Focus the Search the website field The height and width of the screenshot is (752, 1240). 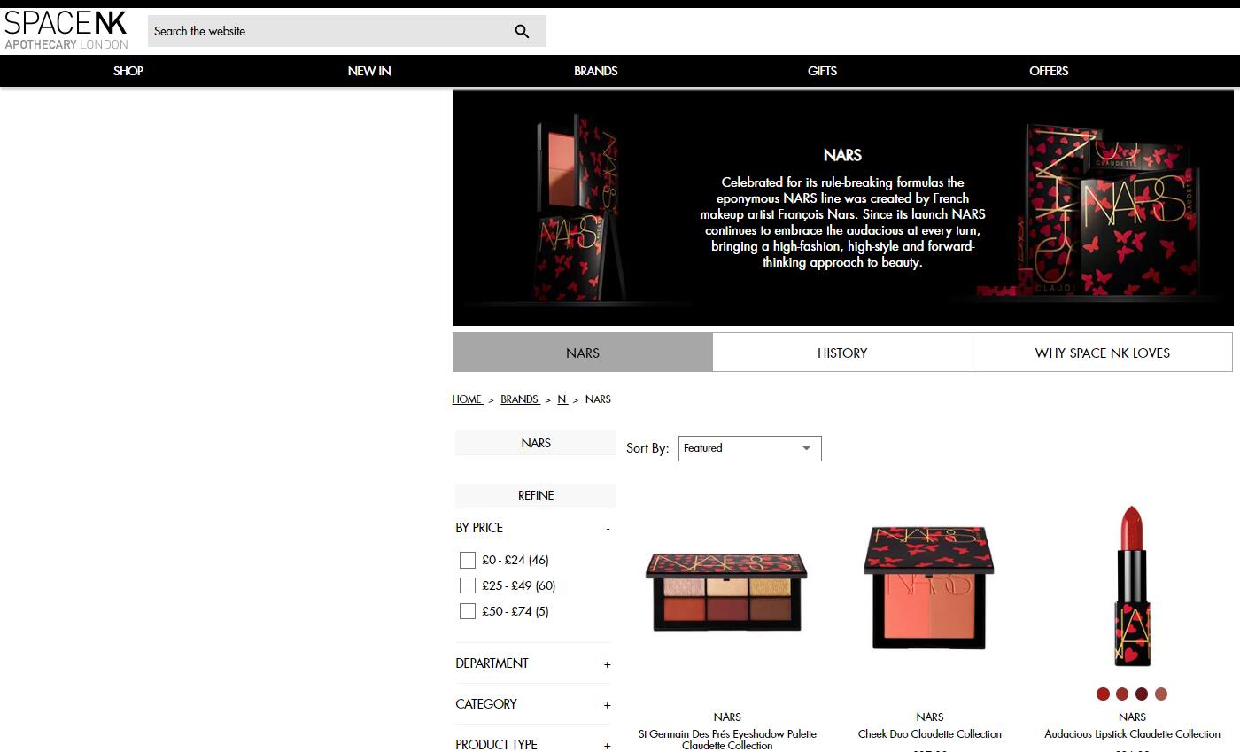click(328, 32)
